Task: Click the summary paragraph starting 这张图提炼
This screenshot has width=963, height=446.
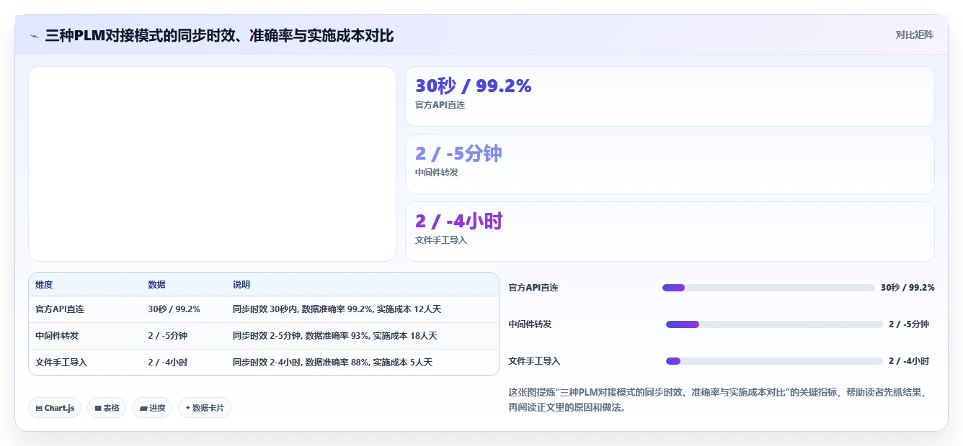Action: click(x=721, y=400)
